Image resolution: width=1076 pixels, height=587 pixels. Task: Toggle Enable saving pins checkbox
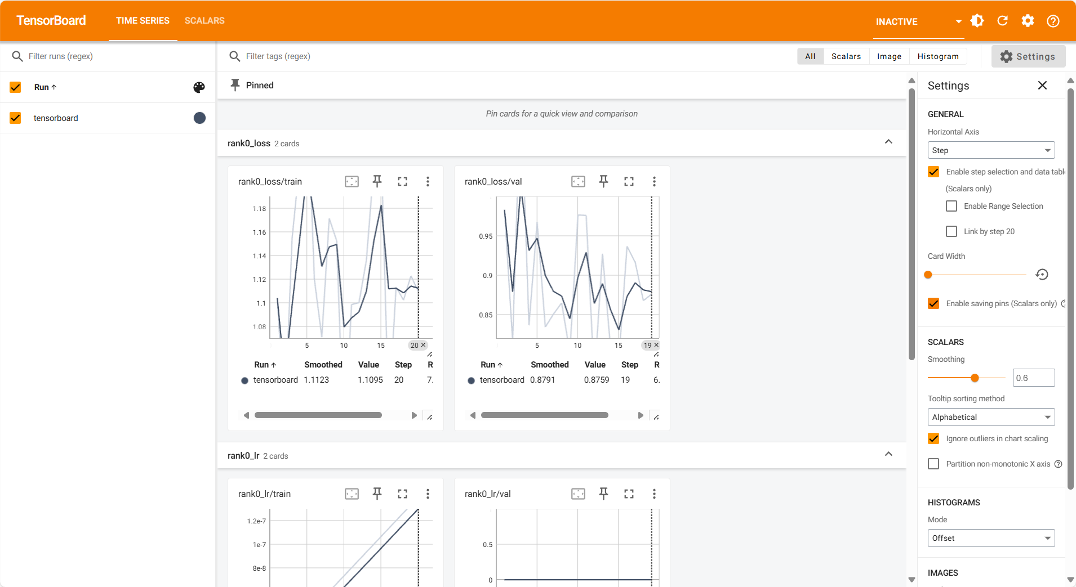(x=933, y=303)
